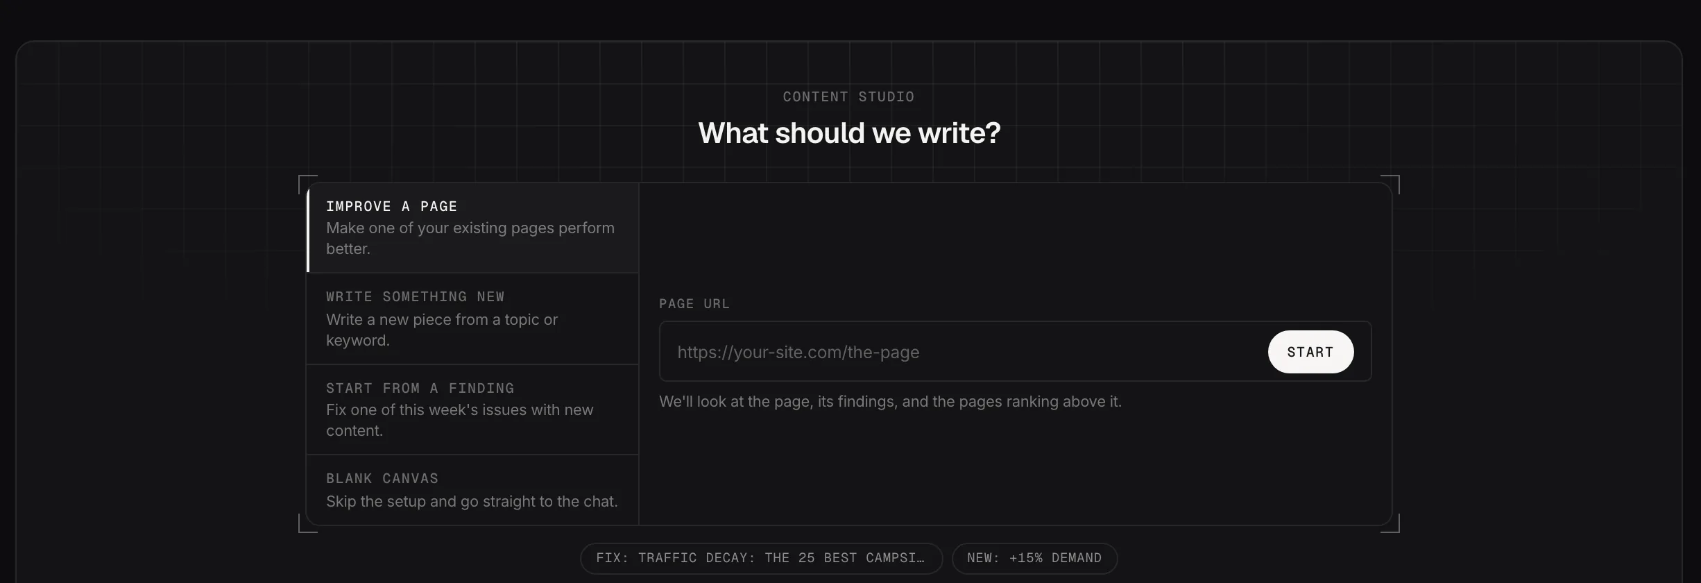Click the helper text about pages ranking above
1701x583 pixels.
coord(890,402)
